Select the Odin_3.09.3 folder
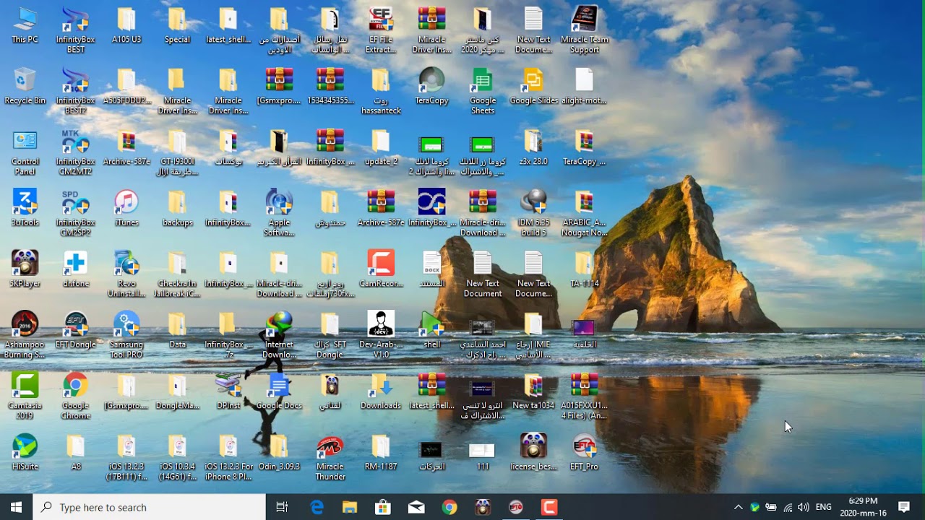This screenshot has width=925, height=520. coord(279,452)
